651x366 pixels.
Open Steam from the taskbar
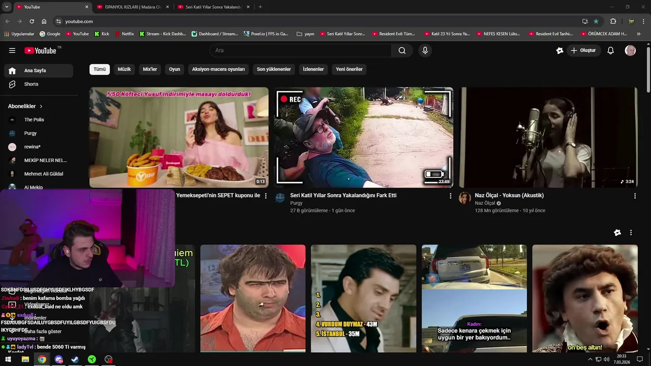pyautogui.click(x=75, y=359)
